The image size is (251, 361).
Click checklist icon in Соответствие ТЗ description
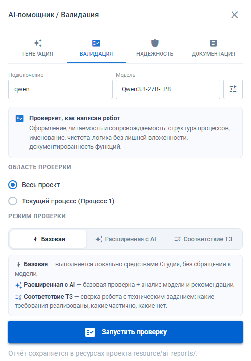[18, 297]
